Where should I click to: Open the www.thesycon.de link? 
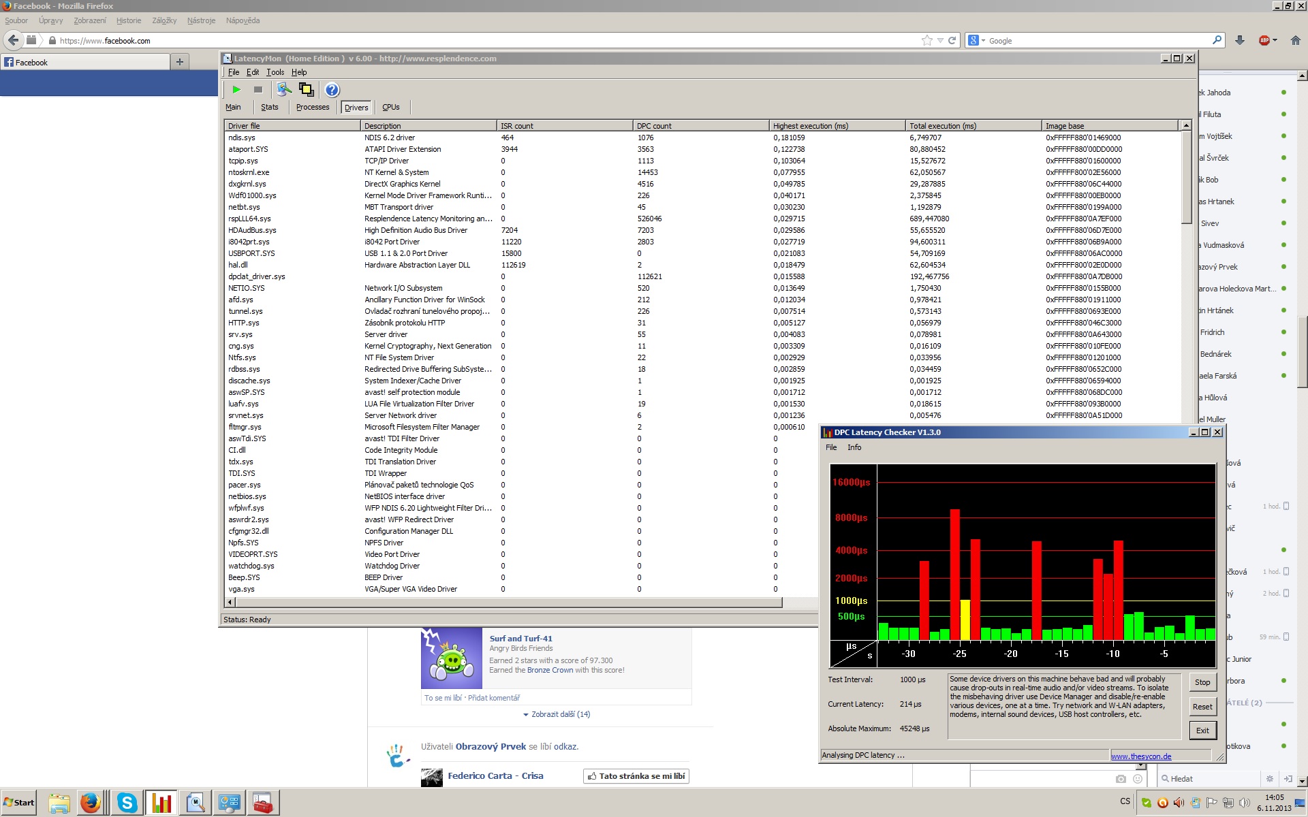tap(1141, 756)
